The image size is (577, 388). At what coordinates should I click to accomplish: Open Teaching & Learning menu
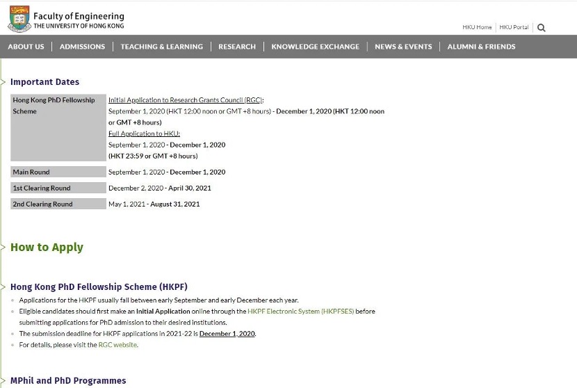(x=161, y=47)
